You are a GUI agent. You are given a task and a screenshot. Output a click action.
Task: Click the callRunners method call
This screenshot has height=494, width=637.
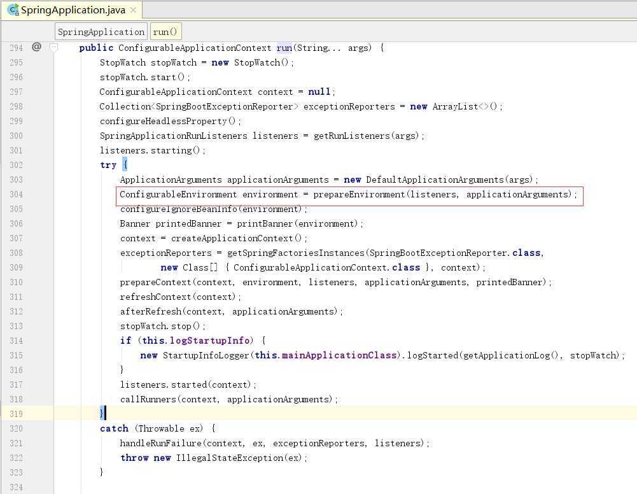(148, 399)
